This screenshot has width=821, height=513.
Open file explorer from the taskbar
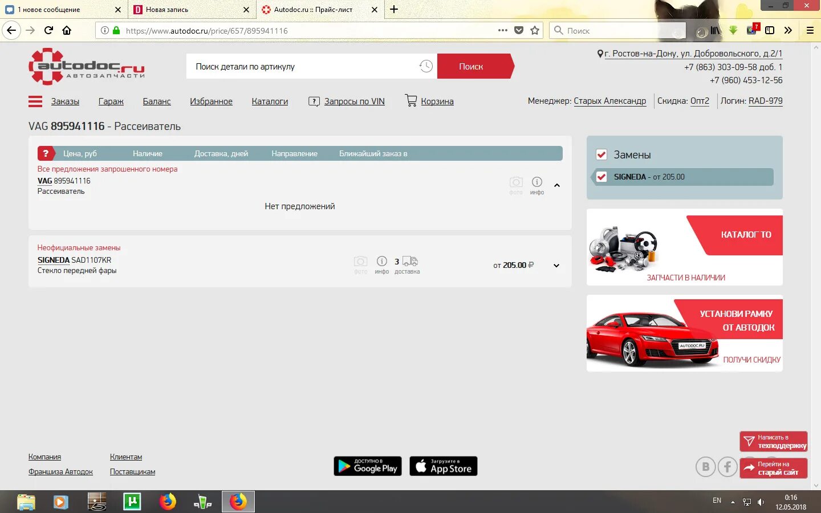pos(26,502)
